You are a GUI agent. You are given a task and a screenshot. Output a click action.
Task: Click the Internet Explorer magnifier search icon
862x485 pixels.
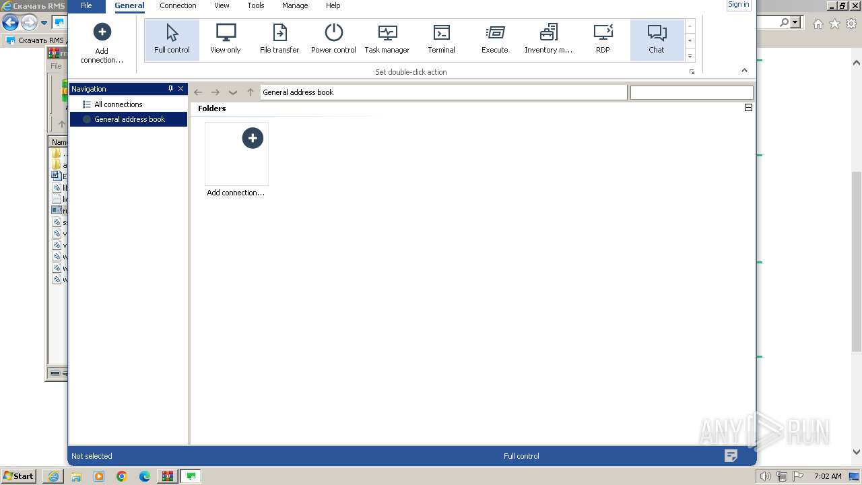pyautogui.click(x=784, y=22)
